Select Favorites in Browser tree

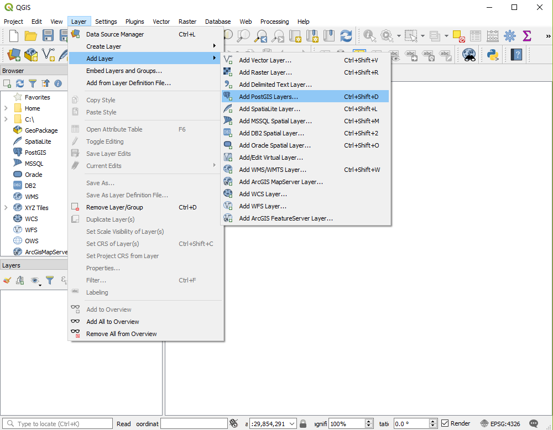click(x=38, y=97)
